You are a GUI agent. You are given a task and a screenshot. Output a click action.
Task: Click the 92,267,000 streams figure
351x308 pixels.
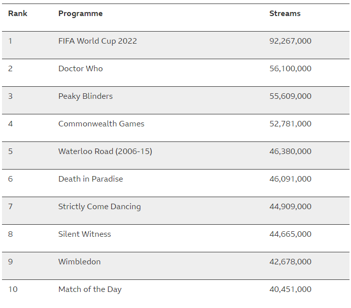(290, 41)
